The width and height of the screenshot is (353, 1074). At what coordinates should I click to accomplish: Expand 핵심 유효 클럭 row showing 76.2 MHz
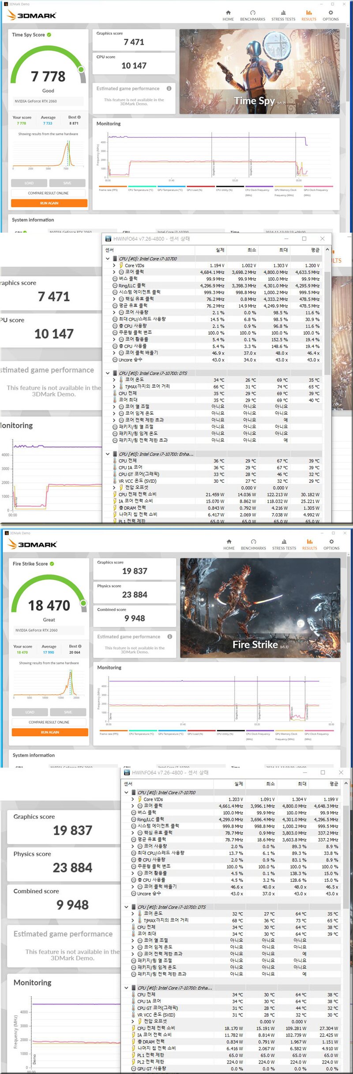(114, 299)
